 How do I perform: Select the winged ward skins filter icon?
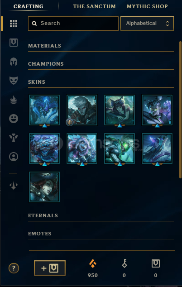(14, 138)
